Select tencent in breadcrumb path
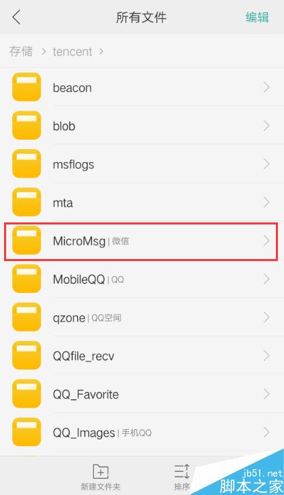 tap(72, 52)
